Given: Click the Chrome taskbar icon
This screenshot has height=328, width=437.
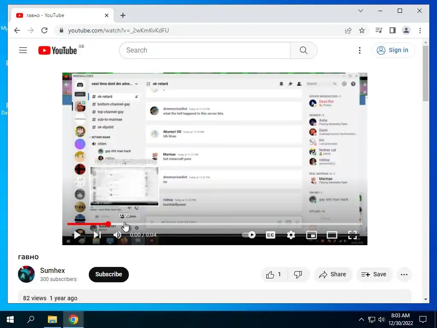Looking at the screenshot, I should click(73, 319).
